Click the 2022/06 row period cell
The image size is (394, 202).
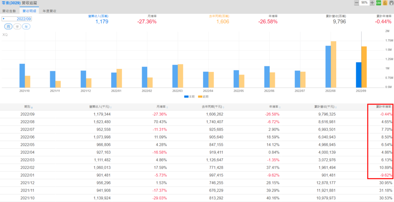[x=27, y=137]
